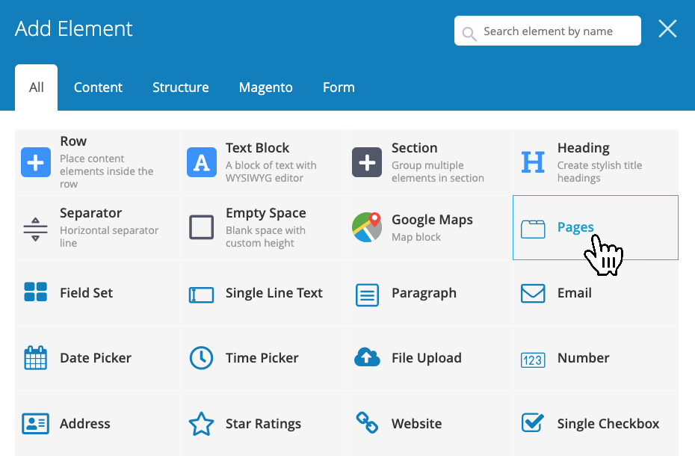Screen dimensions: 695x456
Task: Pick the Google Maps icon
Action: [x=367, y=227]
